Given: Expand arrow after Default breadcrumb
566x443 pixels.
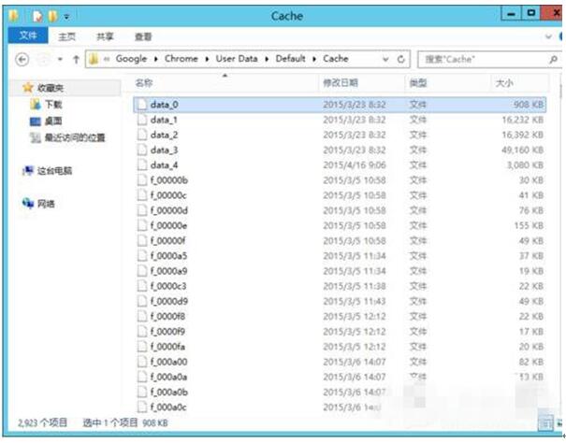Looking at the screenshot, I should coord(314,59).
